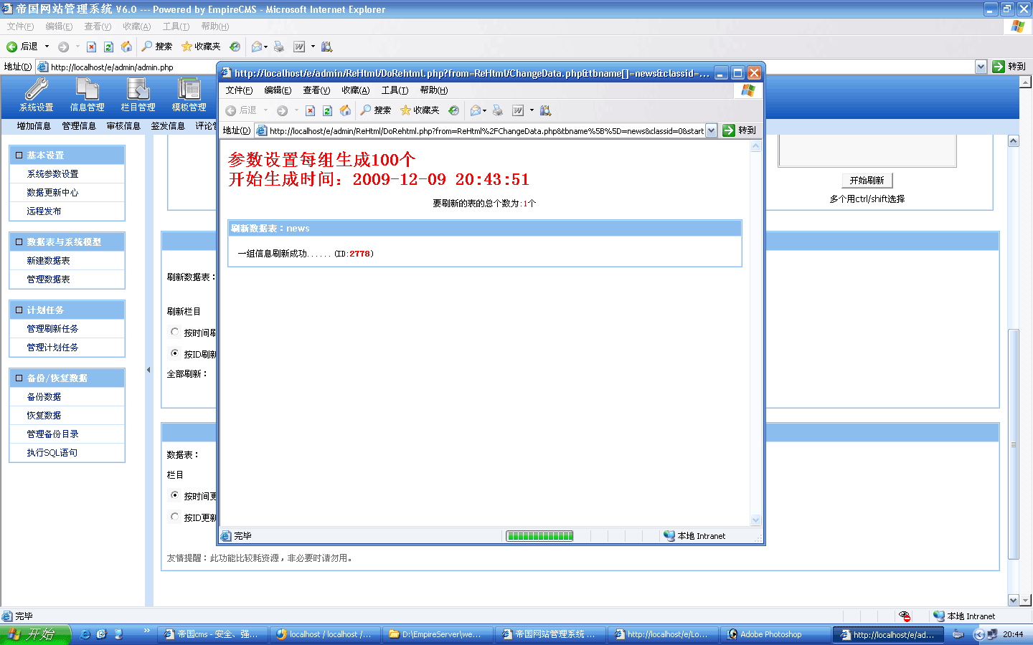Open the 后退 history dropdown arrow in the main toolbar
This screenshot has height=645, width=1033.
(47, 47)
